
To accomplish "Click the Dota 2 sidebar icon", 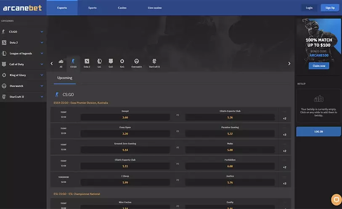I will [4, 43].
